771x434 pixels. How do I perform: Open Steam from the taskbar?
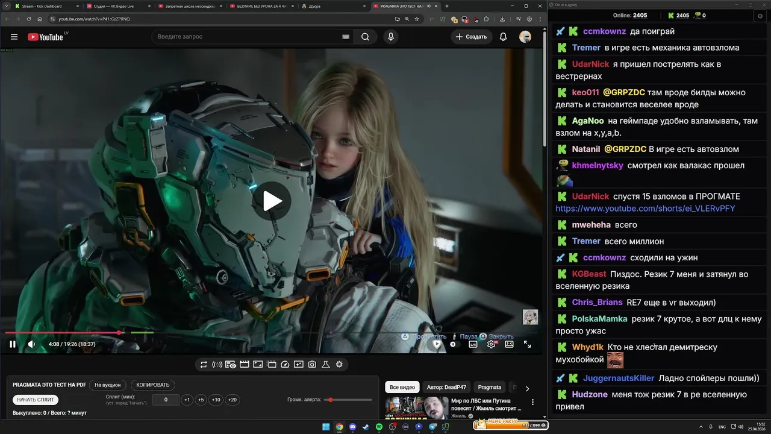(366, 427)
